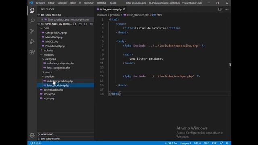Place cursor on line 10 text 'vou listar prudutos'
The height and width of the screenshot is (145, 258).
tap(146, 59)
